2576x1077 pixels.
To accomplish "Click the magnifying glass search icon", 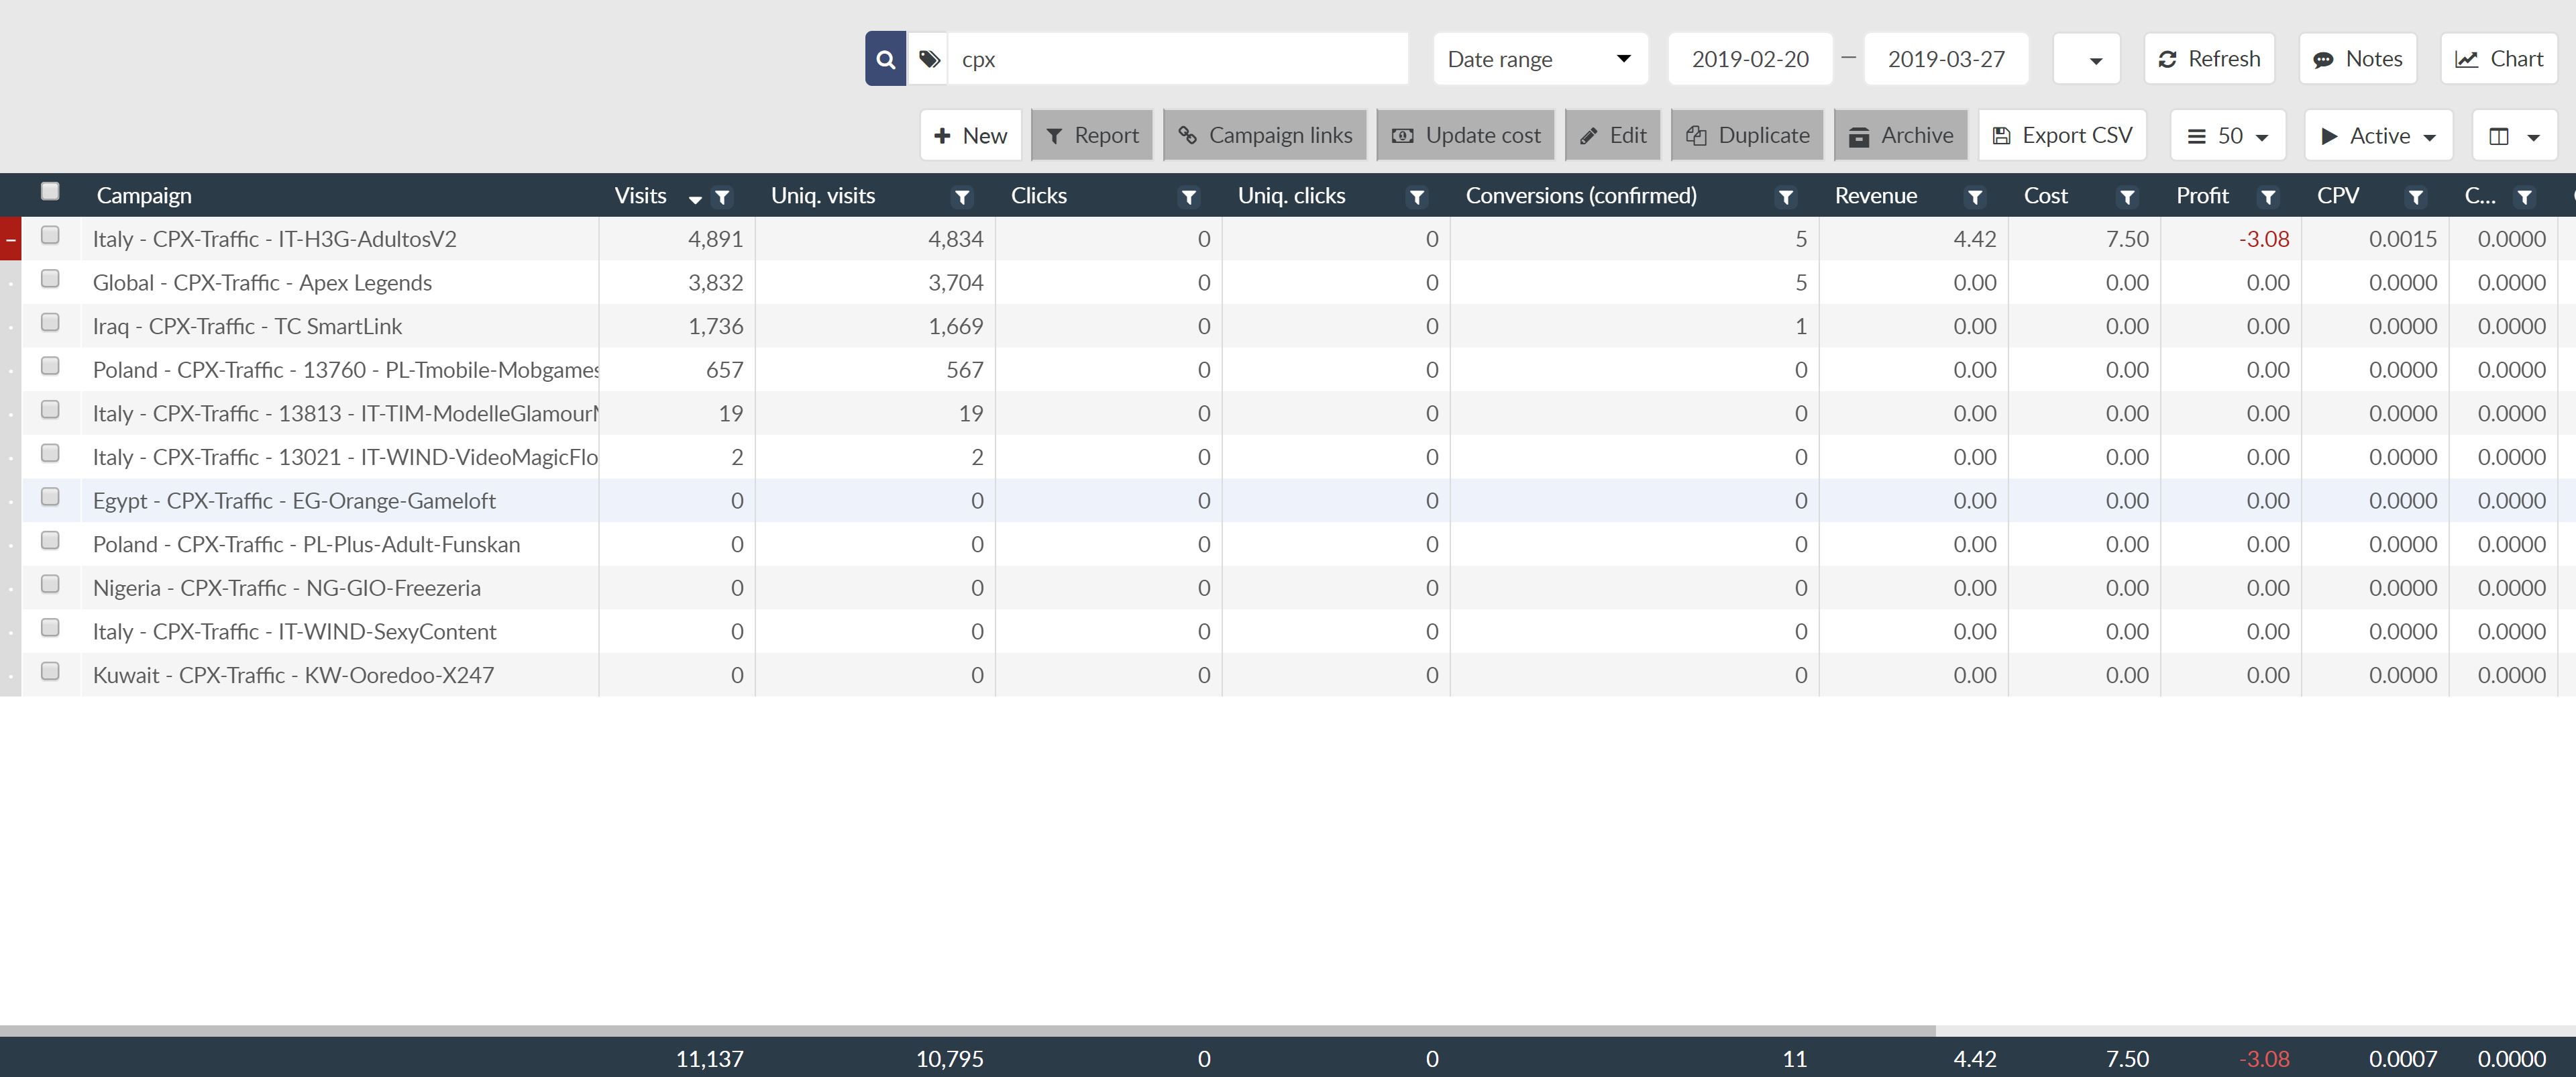I will click(885, 59).
